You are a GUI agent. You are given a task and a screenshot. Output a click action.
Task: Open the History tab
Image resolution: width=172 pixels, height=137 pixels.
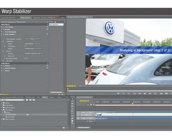pyautogui.click(x=59, y=97)
